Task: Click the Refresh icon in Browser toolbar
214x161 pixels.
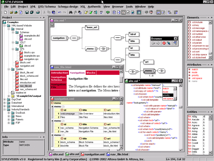Action: click(169, 43)
